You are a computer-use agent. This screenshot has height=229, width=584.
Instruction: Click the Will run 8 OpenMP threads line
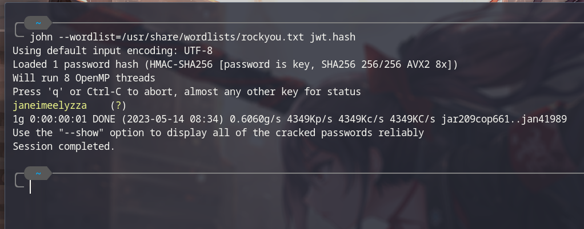(x=84, y=78)
